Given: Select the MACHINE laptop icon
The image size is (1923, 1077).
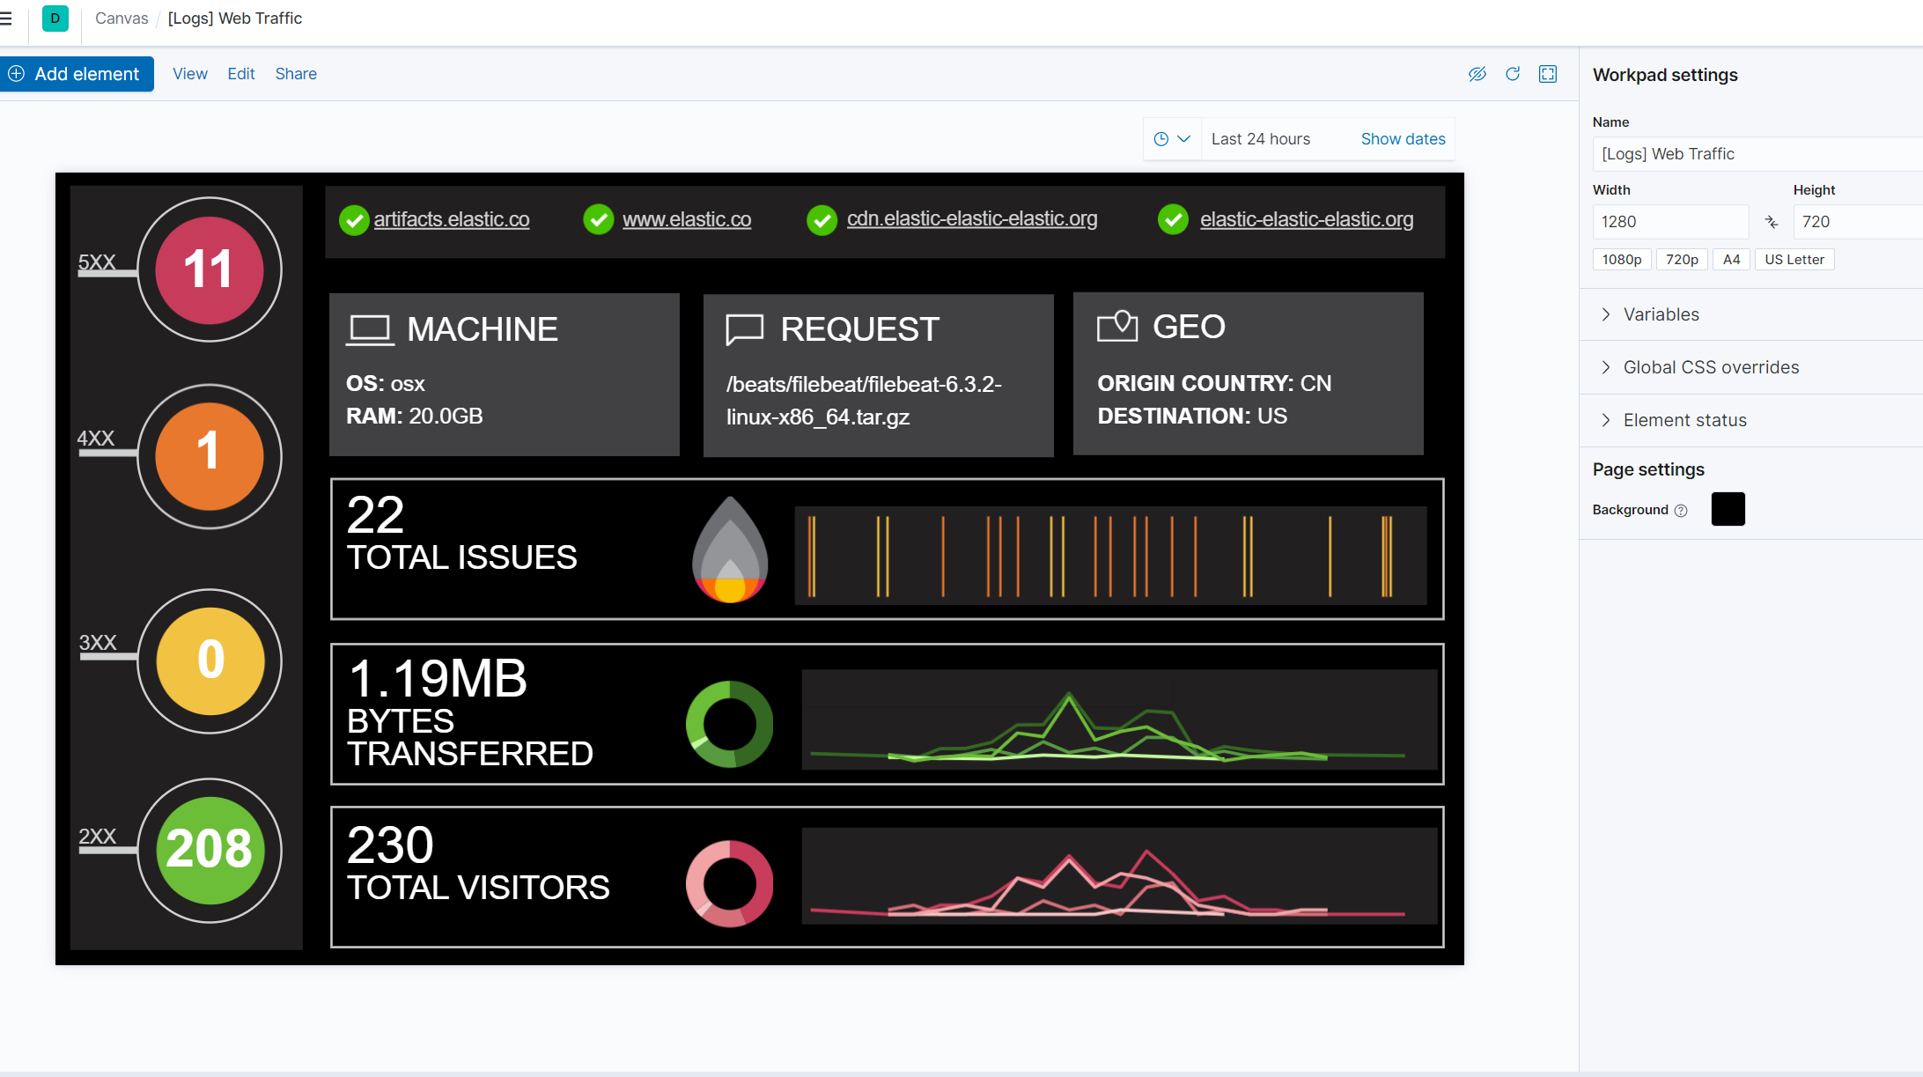Looking at the screenshot, I should pyautogui.click(x=369, y=330).
